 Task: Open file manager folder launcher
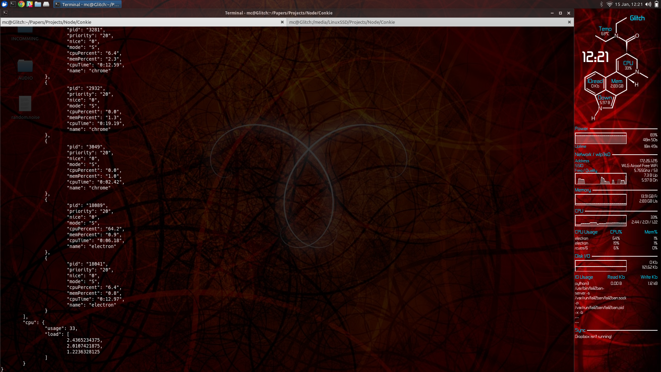pos(38,4)
